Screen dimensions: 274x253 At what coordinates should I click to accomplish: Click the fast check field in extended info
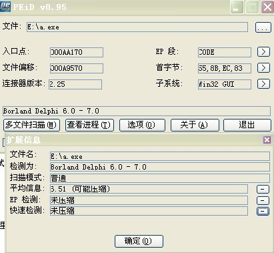pyautogui.click(x=149, y=211)
